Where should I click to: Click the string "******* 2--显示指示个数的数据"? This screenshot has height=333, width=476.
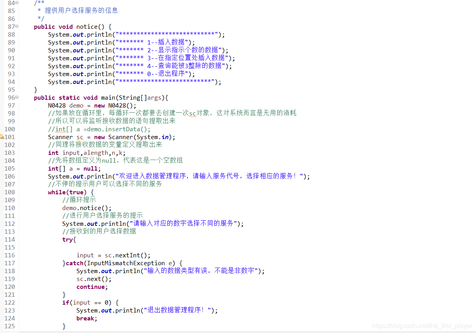pos(169,50)
